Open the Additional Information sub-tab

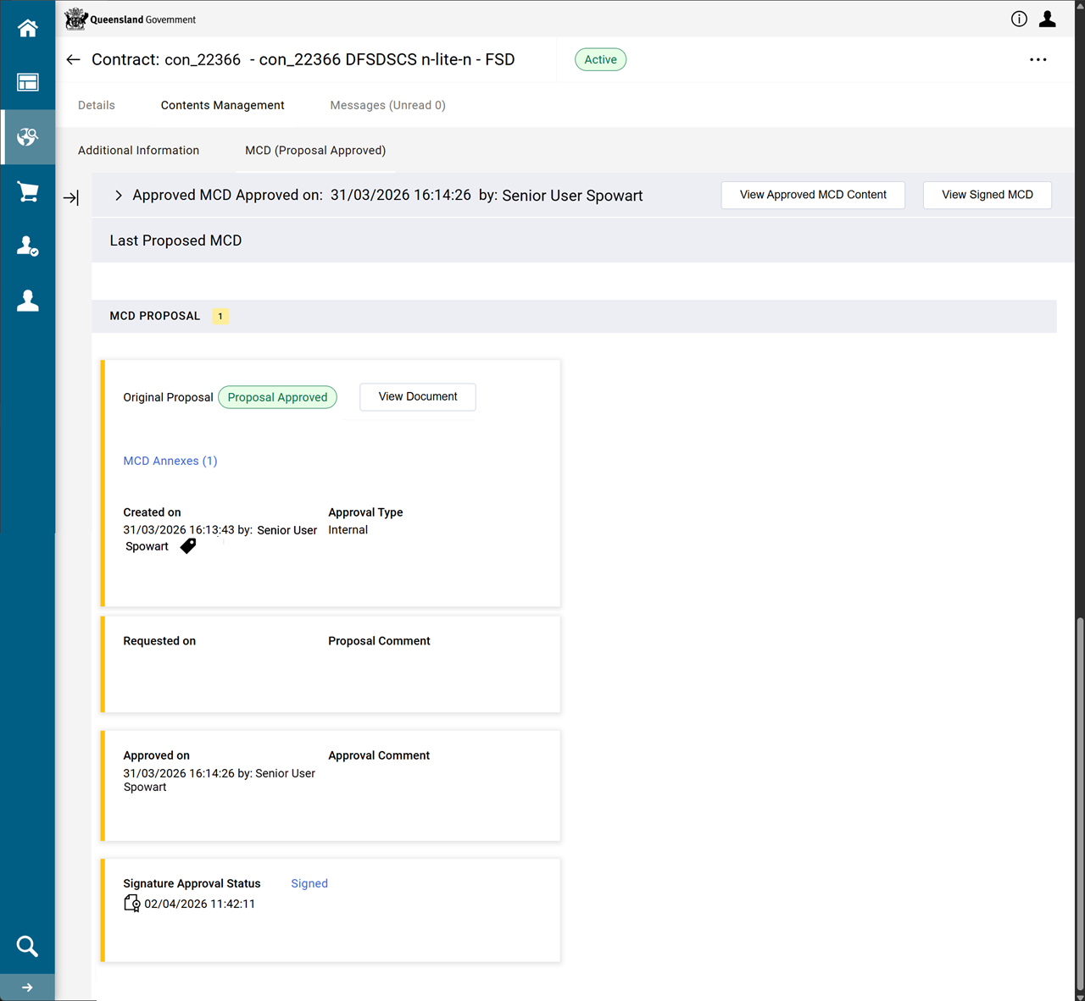click(x=138, y=150)
